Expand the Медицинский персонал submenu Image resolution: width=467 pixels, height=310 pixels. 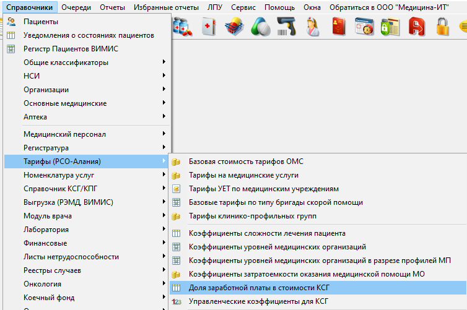point(64,134)
